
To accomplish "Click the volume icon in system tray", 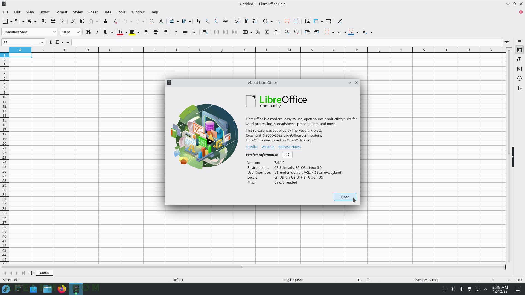I will click(x=453, y=289).
